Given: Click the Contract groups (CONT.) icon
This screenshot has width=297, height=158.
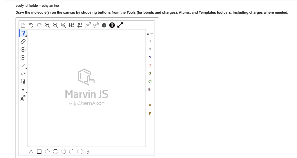Looking at the screenshot, I should [96, 25].
